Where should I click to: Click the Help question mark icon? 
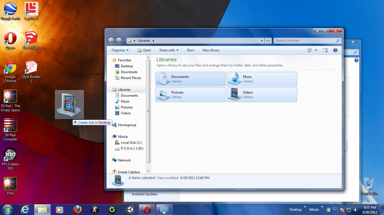tap(335, 50)
